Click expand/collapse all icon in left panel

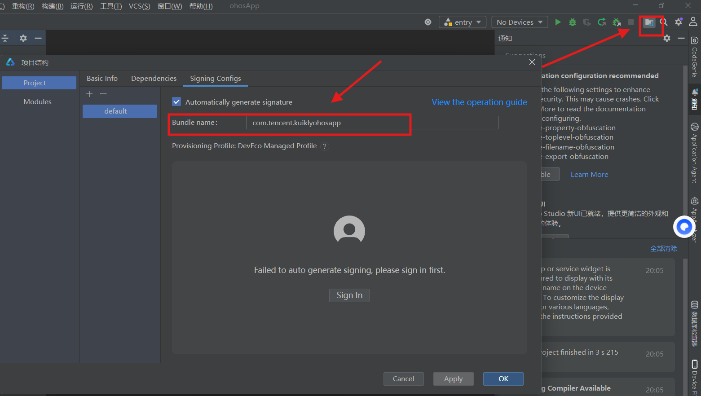pos(5,38)
